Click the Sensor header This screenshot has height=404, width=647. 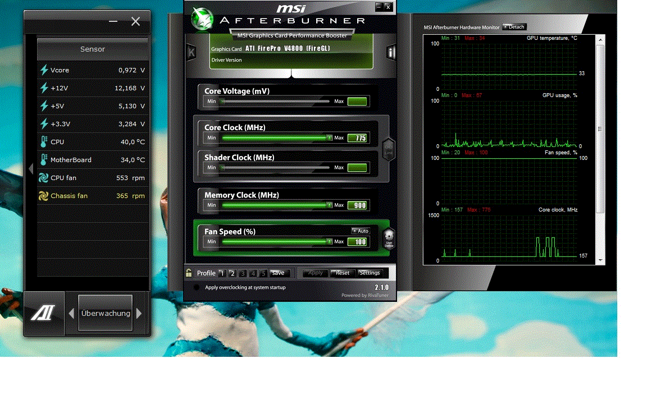tap(93, 49)
